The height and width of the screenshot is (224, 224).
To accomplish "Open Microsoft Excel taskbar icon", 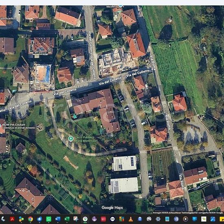I will coord(67,219).
